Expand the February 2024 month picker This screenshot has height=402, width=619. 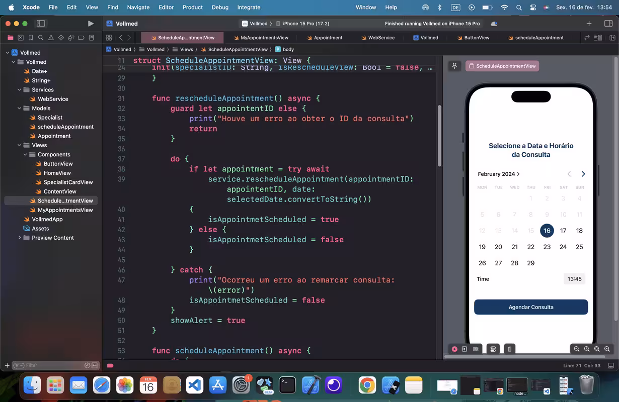click(499, 174)
